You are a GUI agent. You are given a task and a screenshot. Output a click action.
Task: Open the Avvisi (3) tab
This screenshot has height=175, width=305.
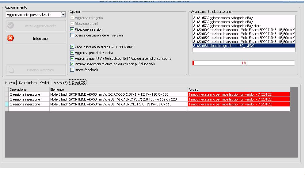click(60, 83)
